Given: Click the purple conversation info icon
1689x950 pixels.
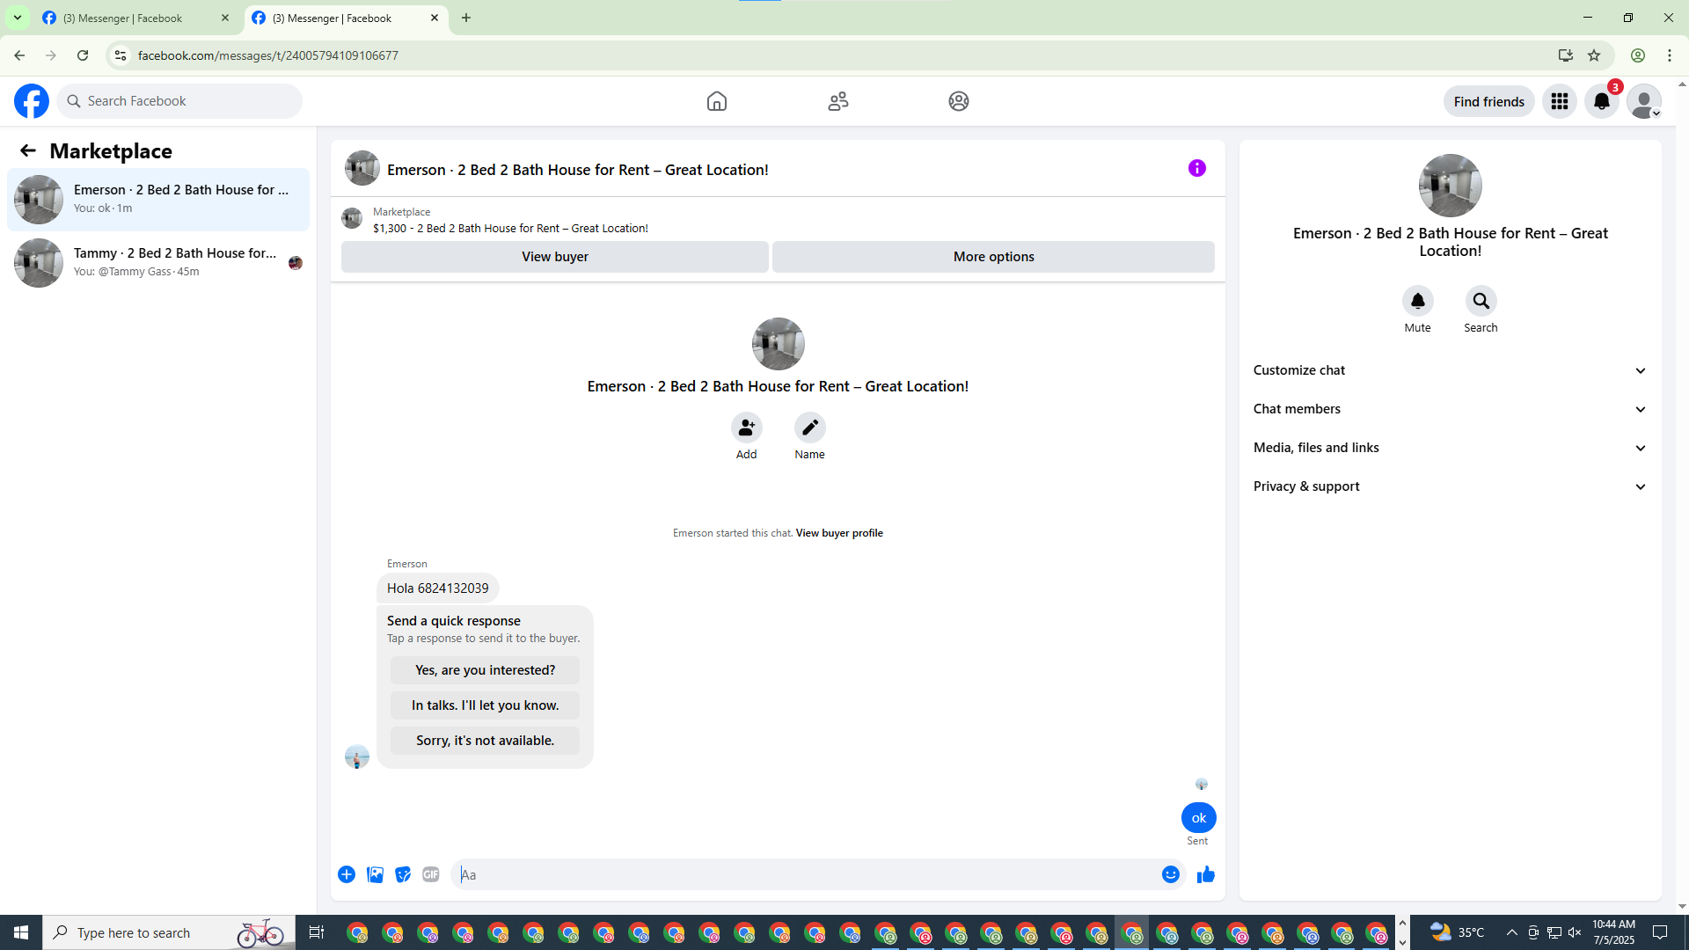Looking at the screenshot, I should (x=1196, y=168).
